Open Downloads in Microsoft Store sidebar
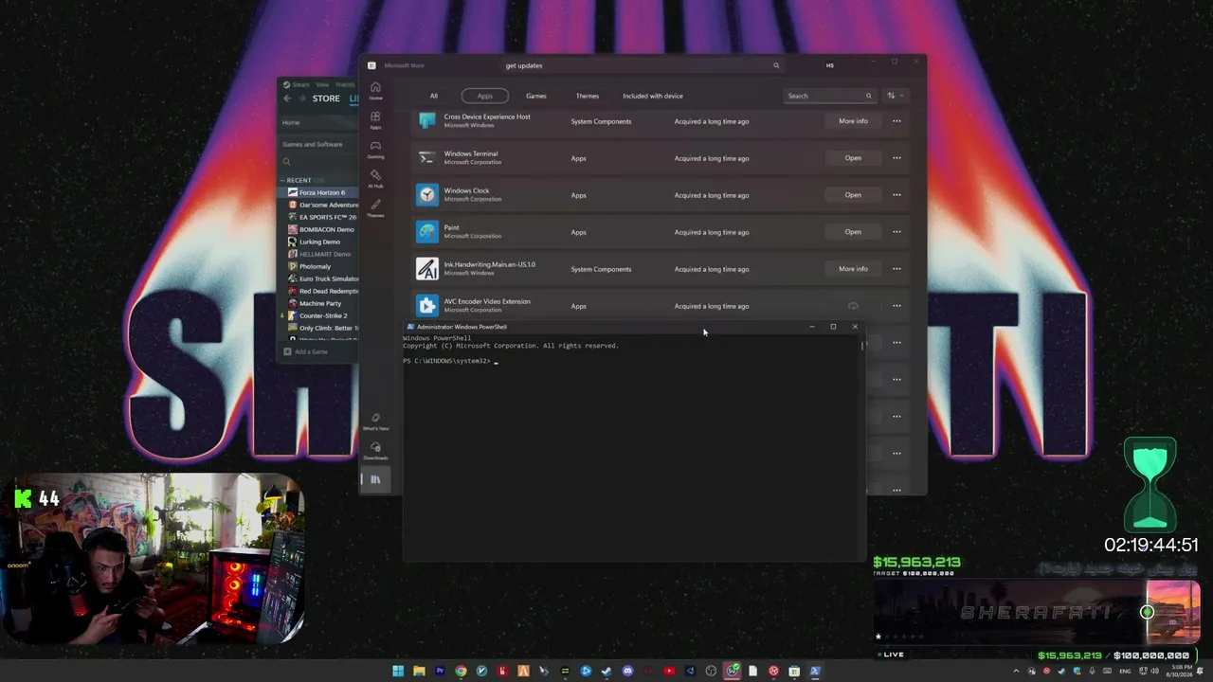 coord(375,451)
